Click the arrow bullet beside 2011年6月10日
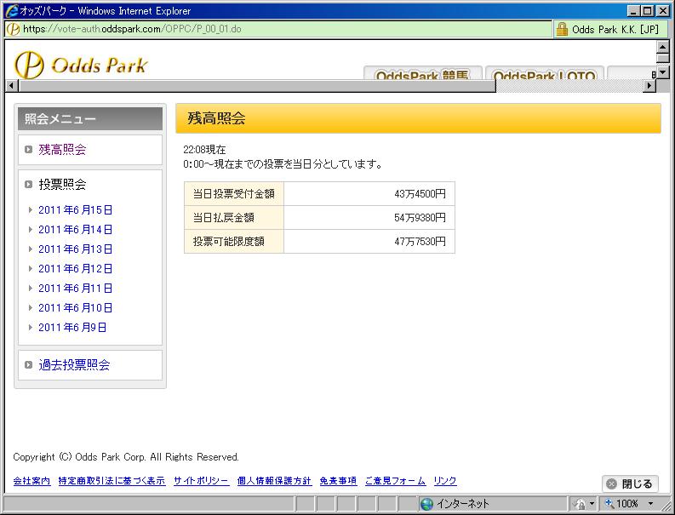The width and height of the screenshot is (675, 515). coord(30,308)
